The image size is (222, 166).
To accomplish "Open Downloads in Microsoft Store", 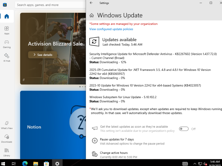I will (7, 139).
